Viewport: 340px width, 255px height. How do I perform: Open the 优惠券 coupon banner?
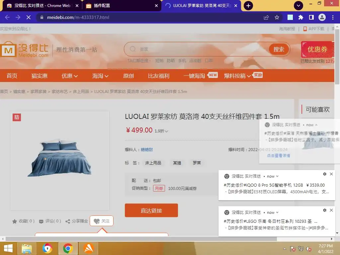point(318,49)
